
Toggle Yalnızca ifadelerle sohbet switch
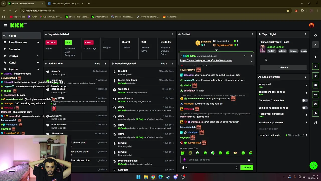coord(305,108)
